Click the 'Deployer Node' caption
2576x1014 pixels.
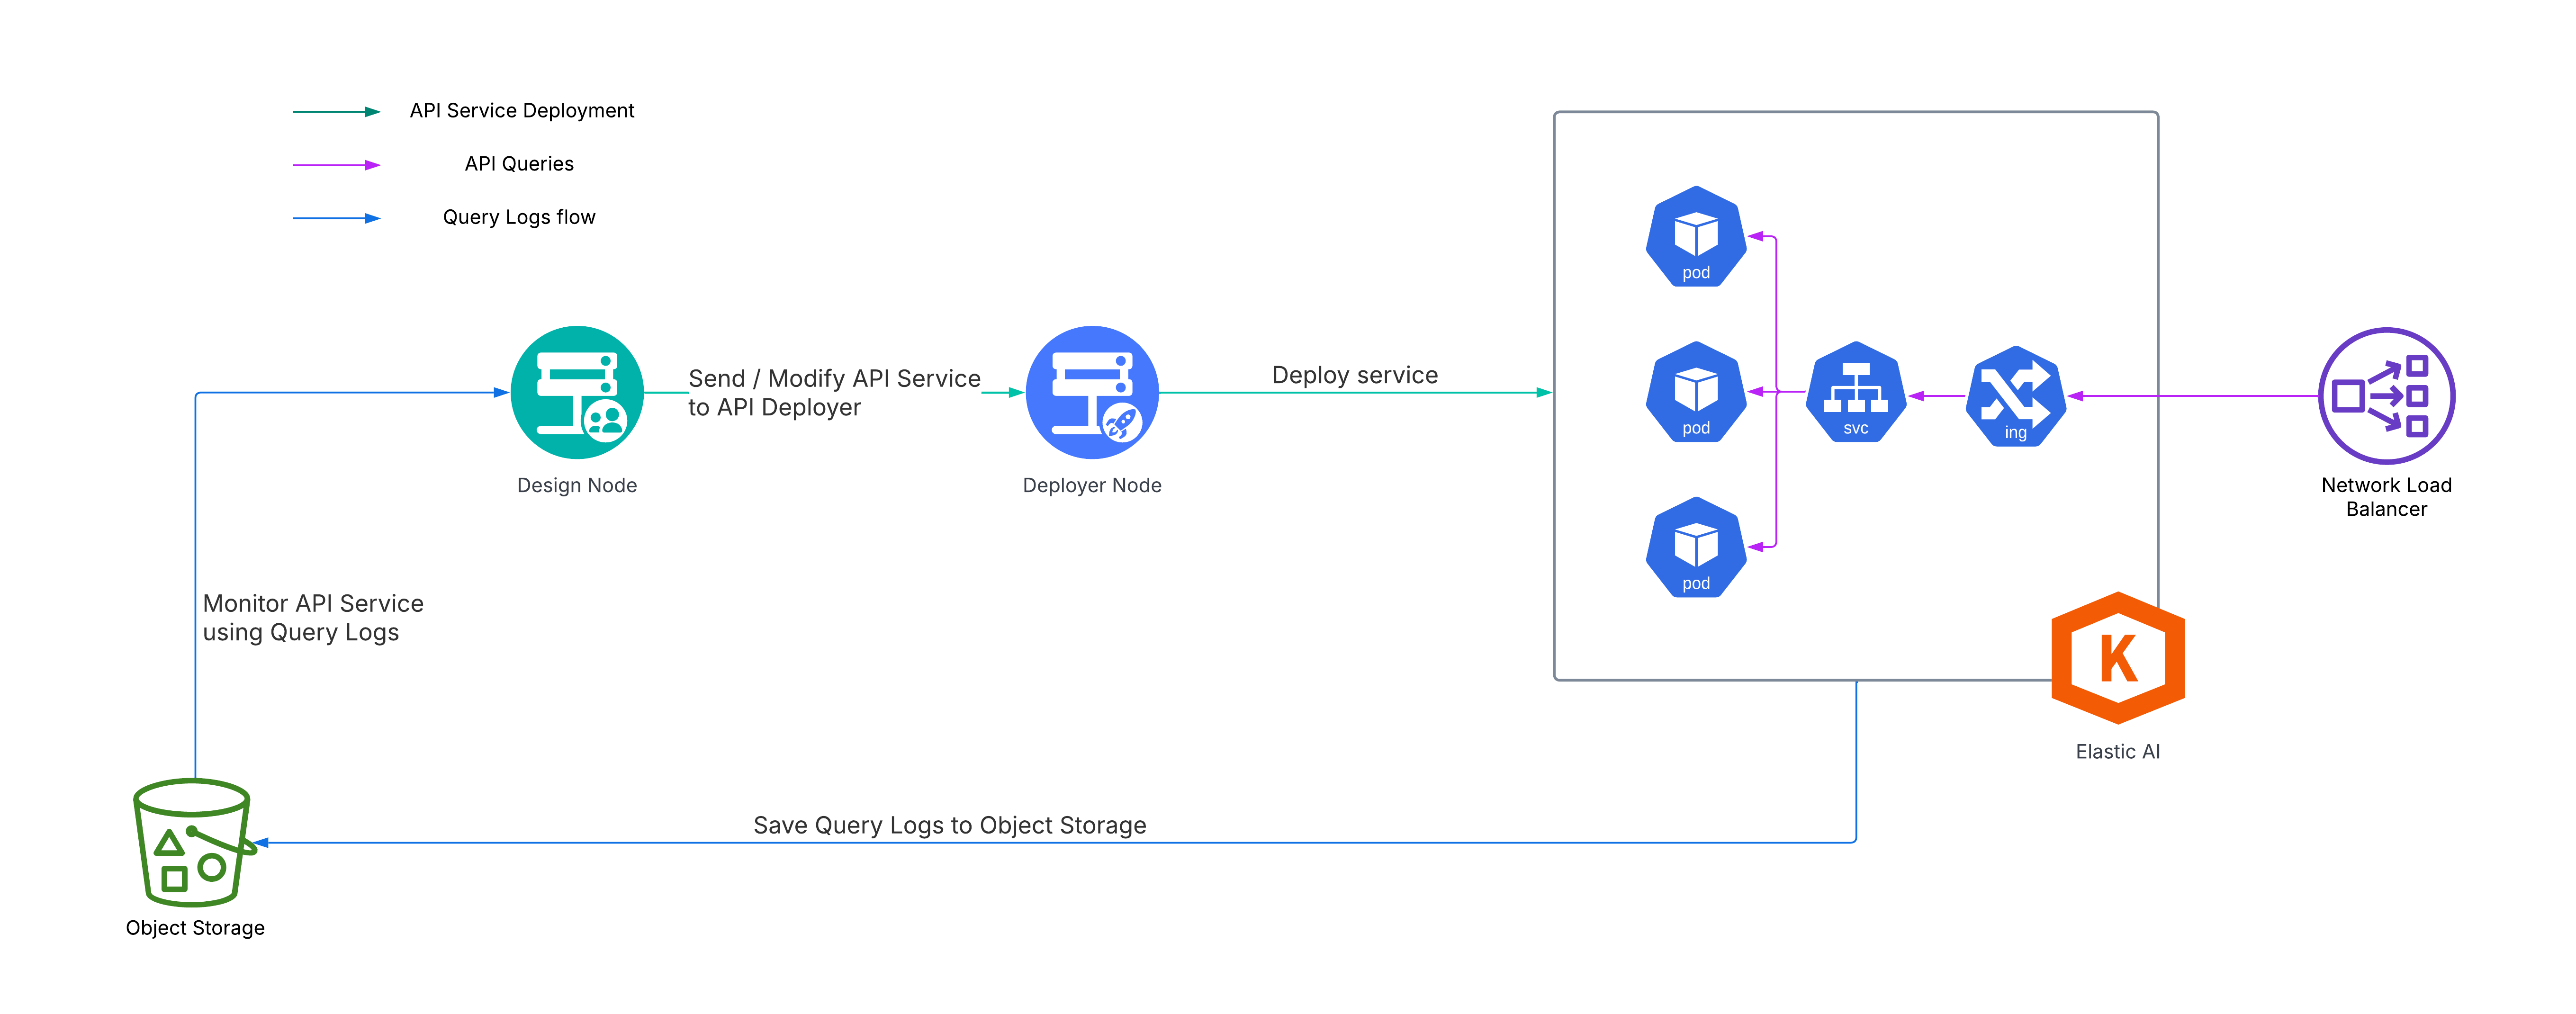pos(1092,485)
